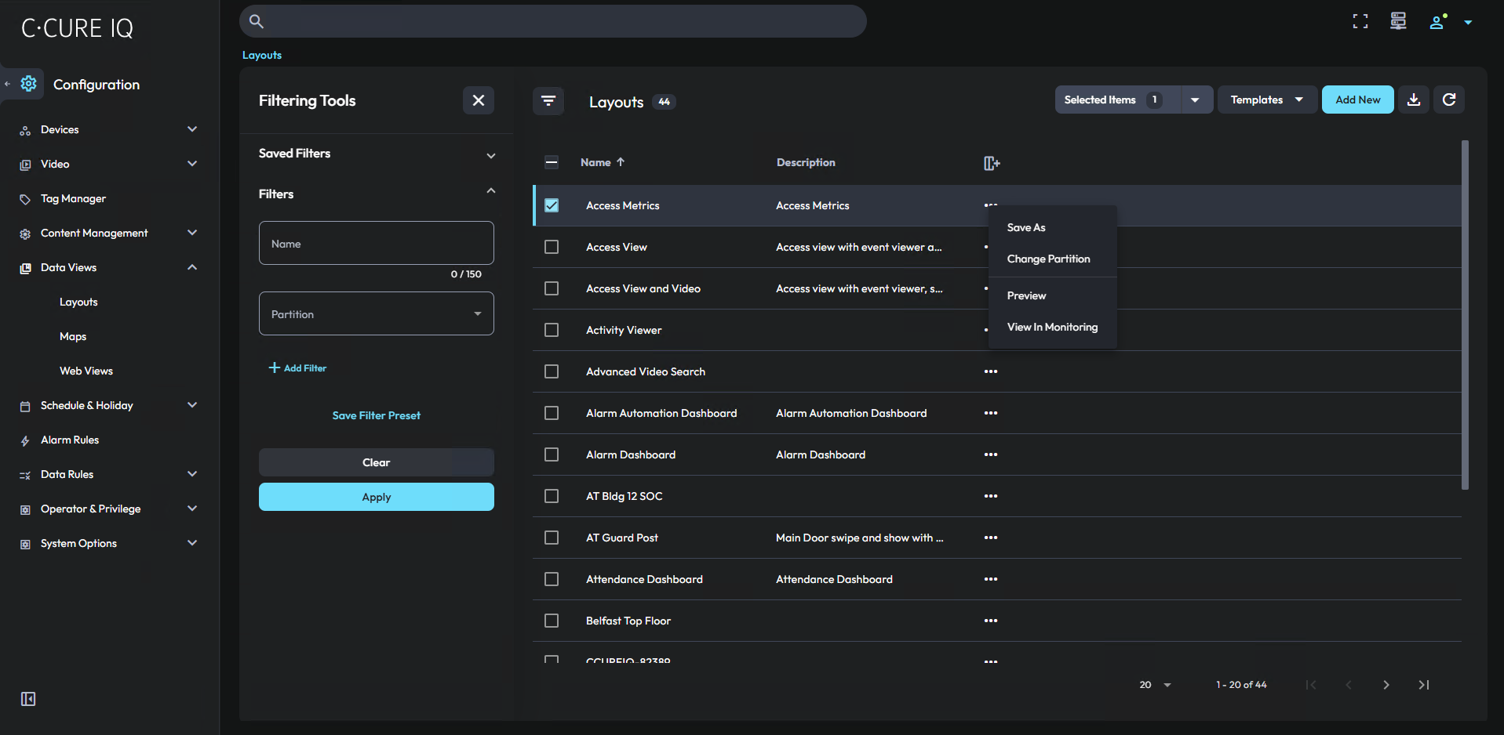
Task: Open the add columns icon
Action: click(x=991, y=163)
